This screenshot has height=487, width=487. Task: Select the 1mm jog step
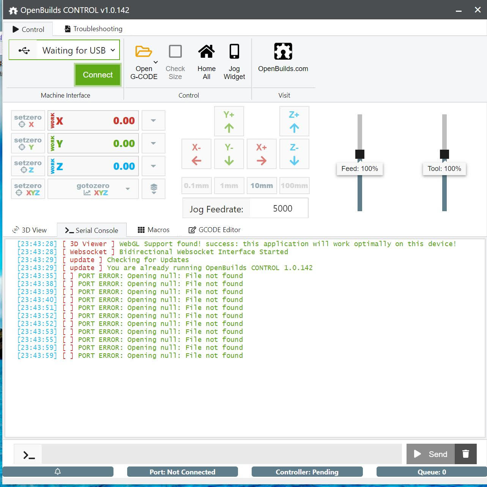(x=229, y=186)
